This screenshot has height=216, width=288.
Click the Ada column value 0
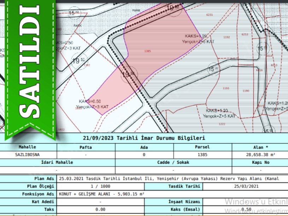[x=144, y=155]
